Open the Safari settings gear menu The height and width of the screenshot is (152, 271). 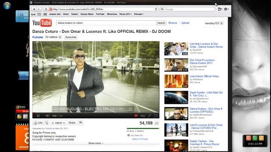point(226,9)
